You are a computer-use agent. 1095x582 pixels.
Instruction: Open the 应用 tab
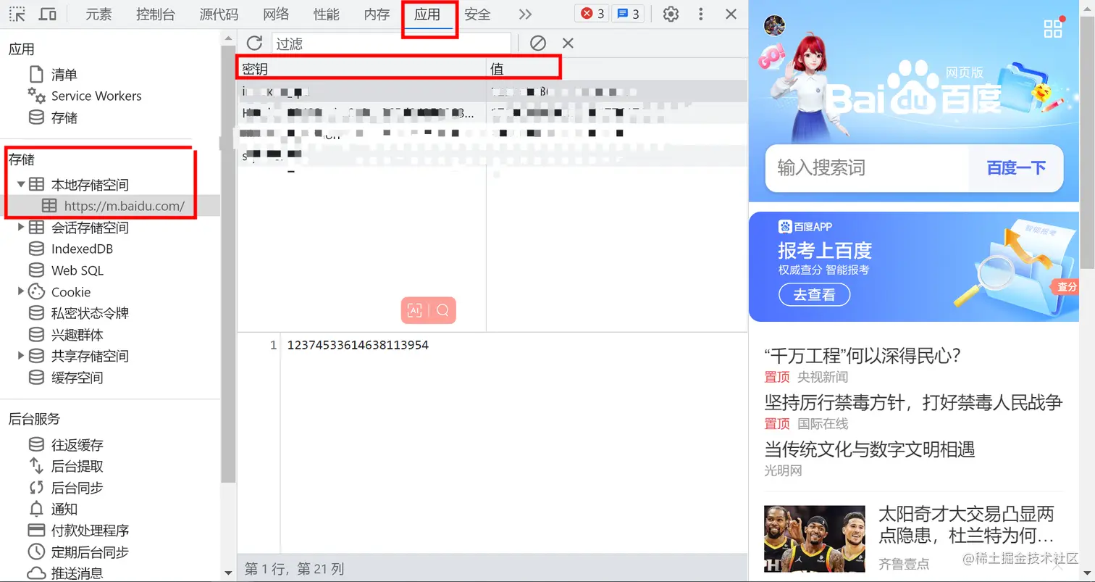[427, 14]
